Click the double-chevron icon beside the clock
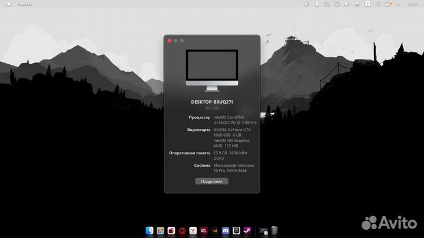 click(399, 4)
